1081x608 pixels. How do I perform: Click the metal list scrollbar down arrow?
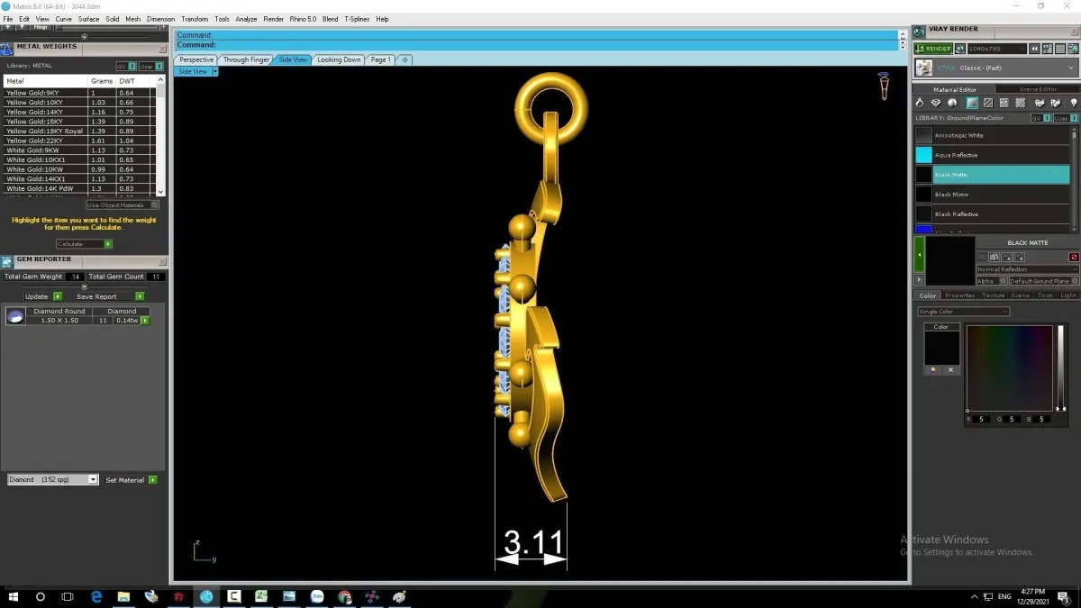[x=161, y=191]
